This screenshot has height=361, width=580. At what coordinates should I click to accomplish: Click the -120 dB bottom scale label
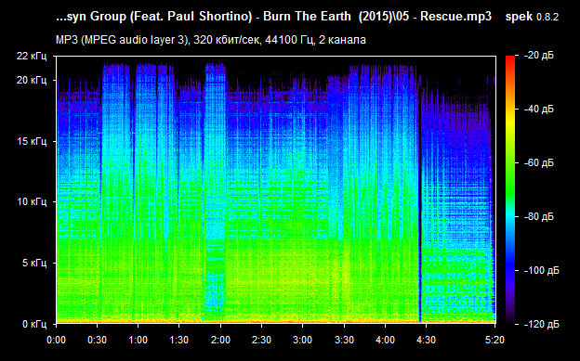point(542,325)
